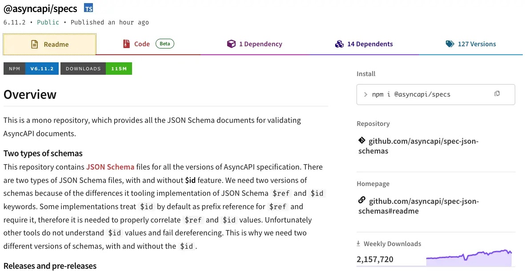Open the 1 Dependency tab
The image size is (525, 271).
pyautogui.click(x=254, y=44)
